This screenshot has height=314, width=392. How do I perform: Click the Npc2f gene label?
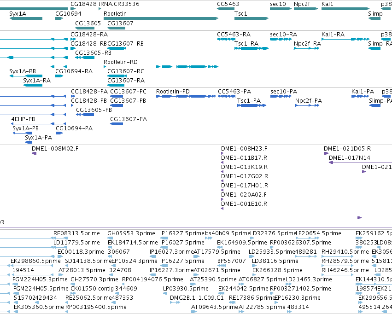pyautogui.click(x=302, y=4)
